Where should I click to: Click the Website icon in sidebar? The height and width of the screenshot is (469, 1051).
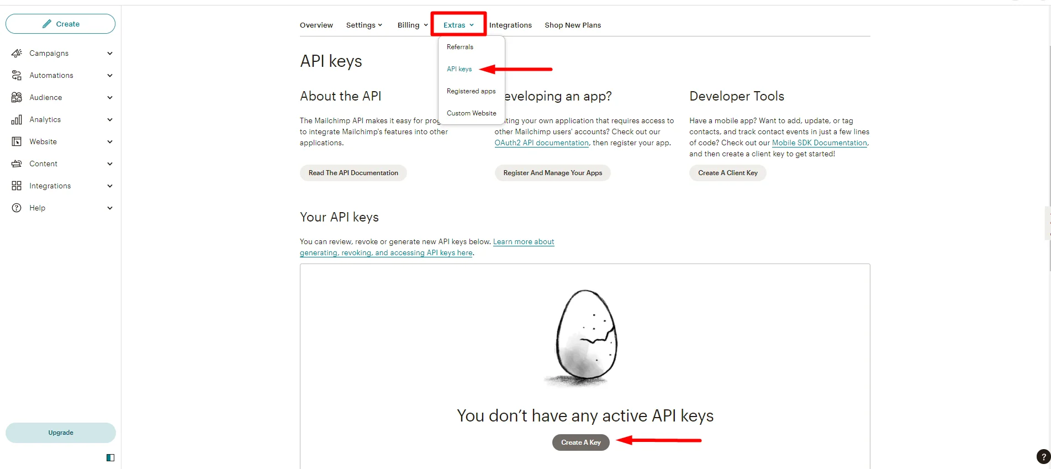coord(17,141)
